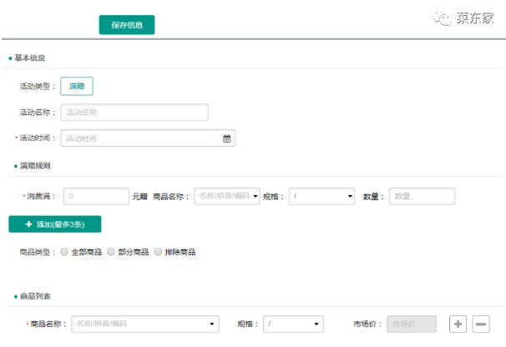This screenshot has width=506, height=347.
Task: Select the 全部商品 radio option
Action: click(x=64, y=251)
